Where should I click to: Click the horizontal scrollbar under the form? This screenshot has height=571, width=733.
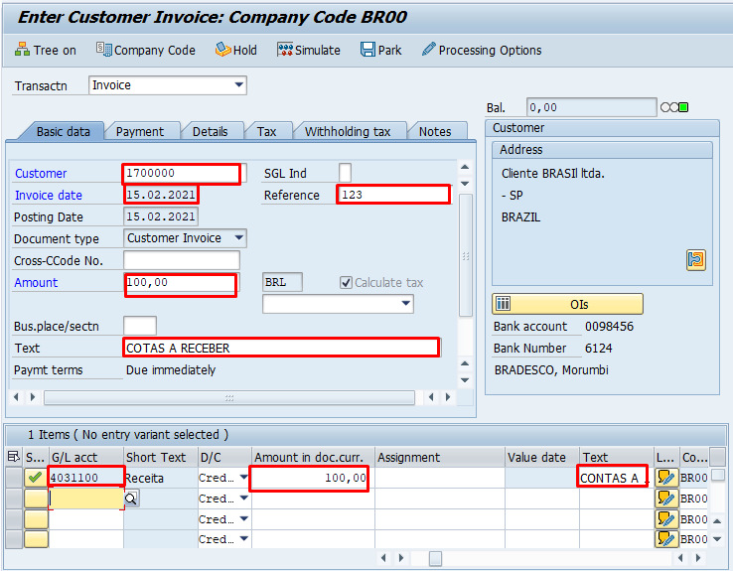[228, 397]
